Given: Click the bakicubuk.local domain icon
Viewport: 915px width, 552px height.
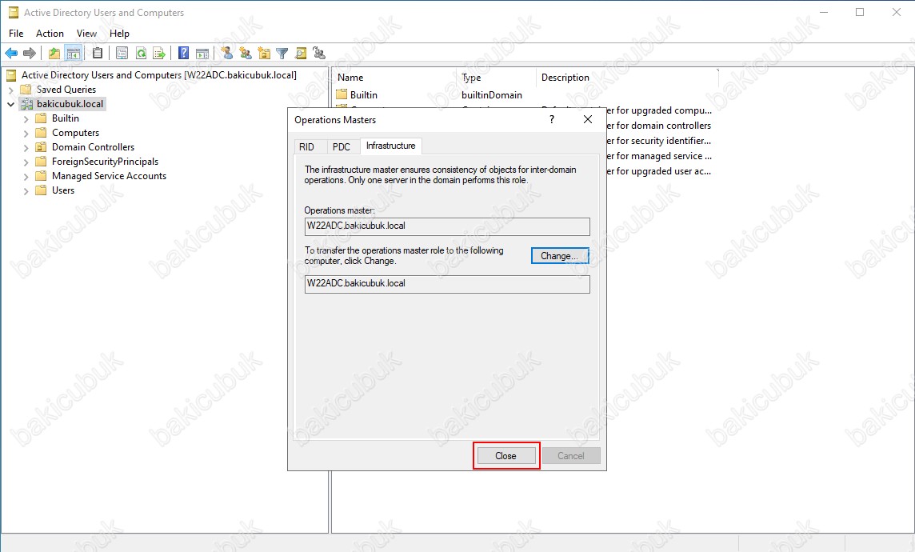Looking at the screenshot, I should pyautogui.click(x=26, y=104).
